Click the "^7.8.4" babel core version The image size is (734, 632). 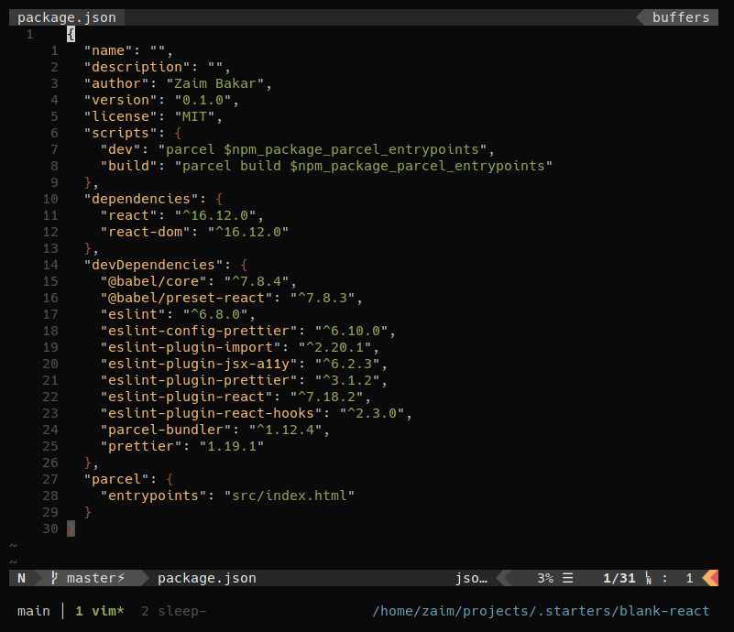point(256,281)
